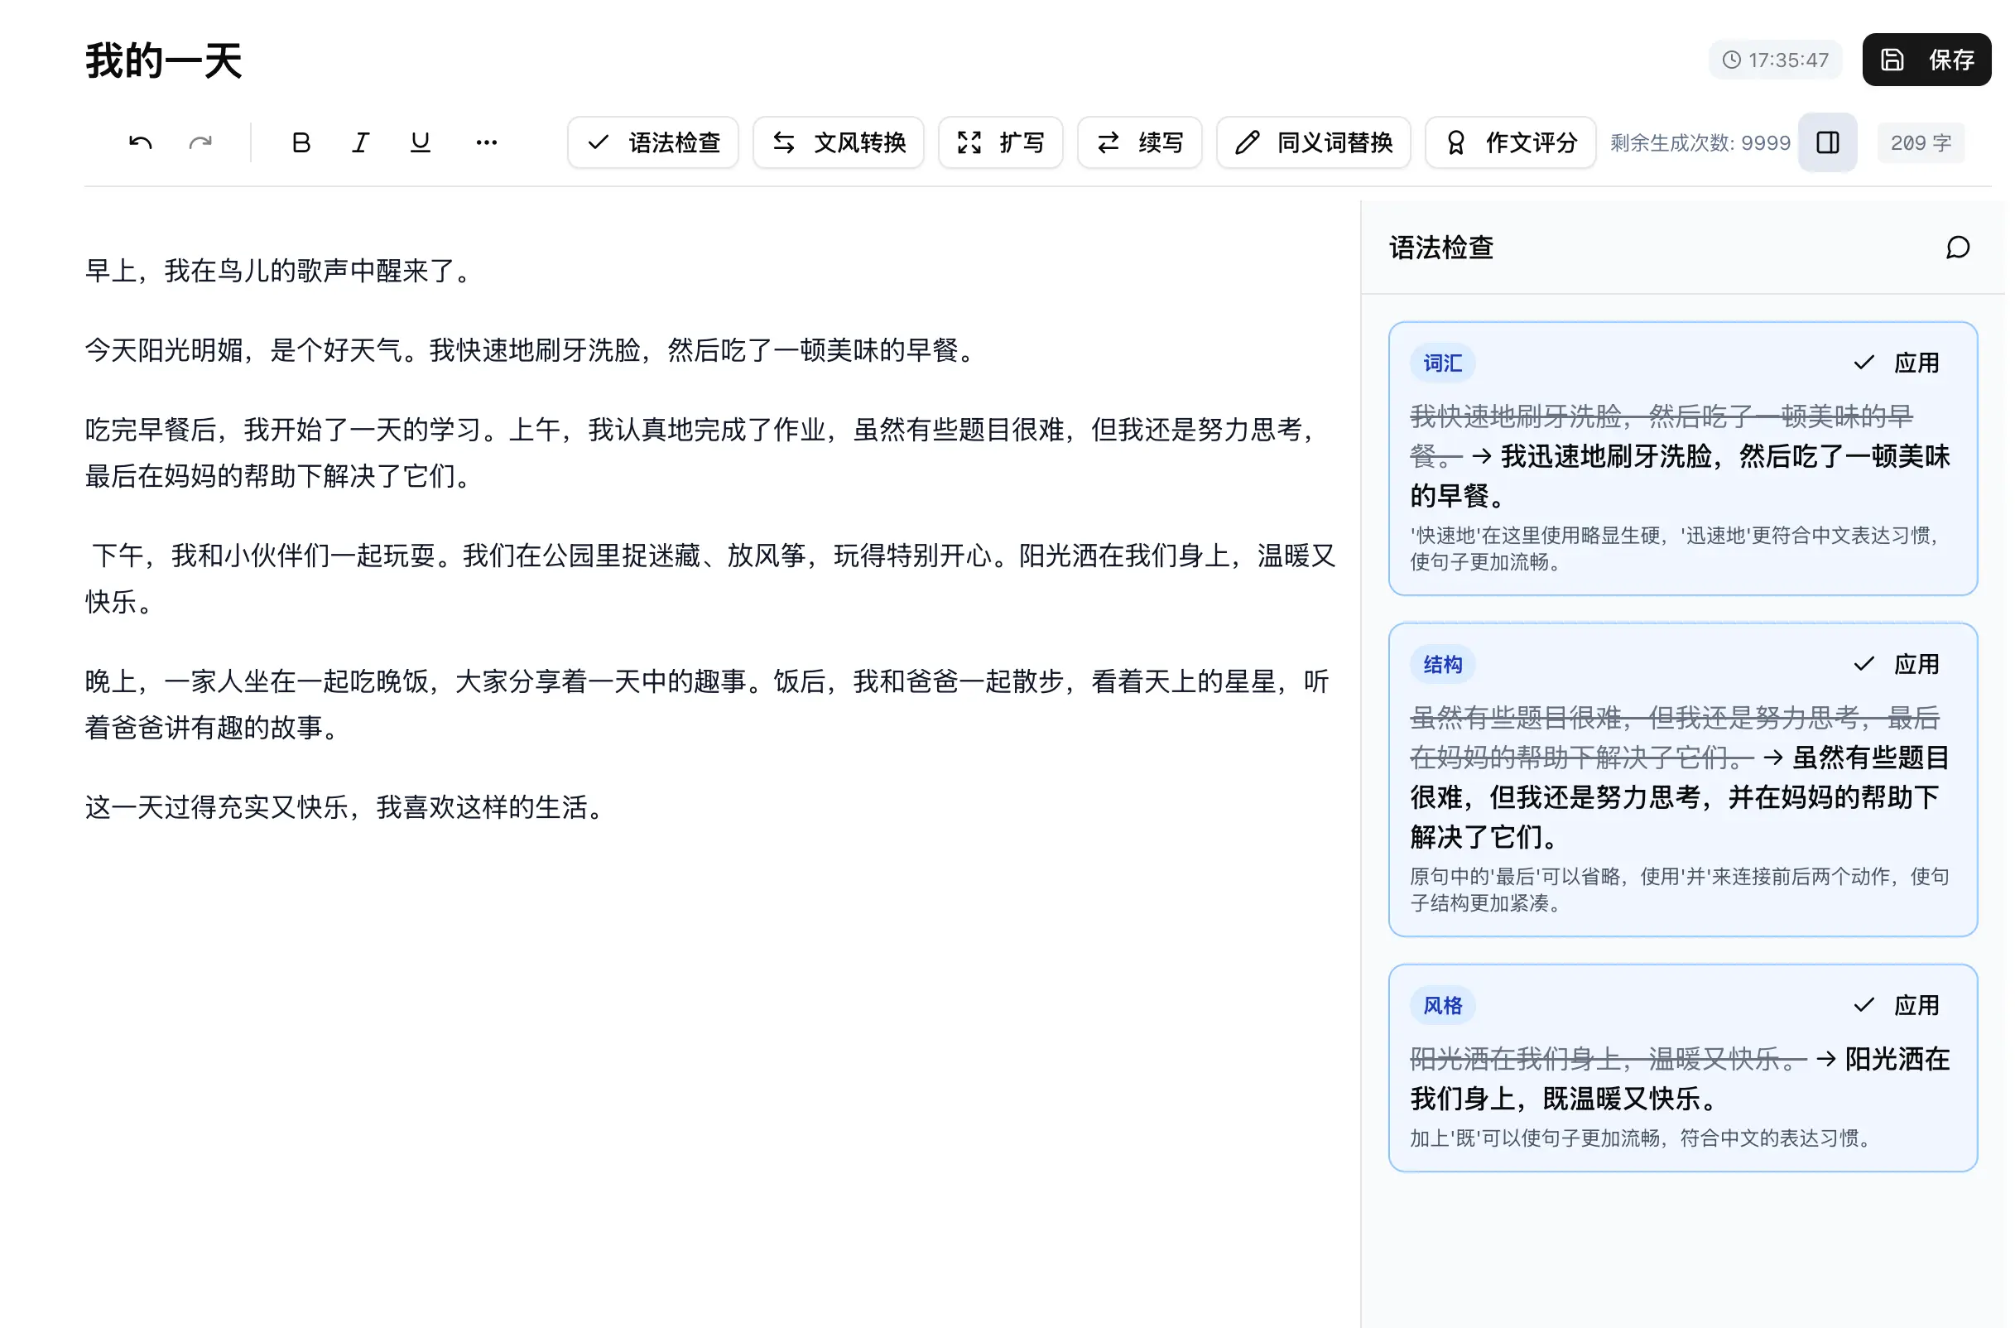Toggle bold formatting

click(300, 142)
